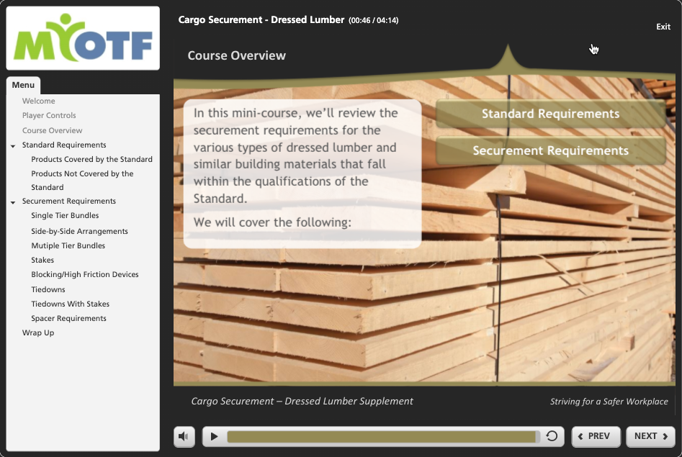
Task: Click the 'We will cover the following' text
Action: pyautogui.click(x=272, y=222)
